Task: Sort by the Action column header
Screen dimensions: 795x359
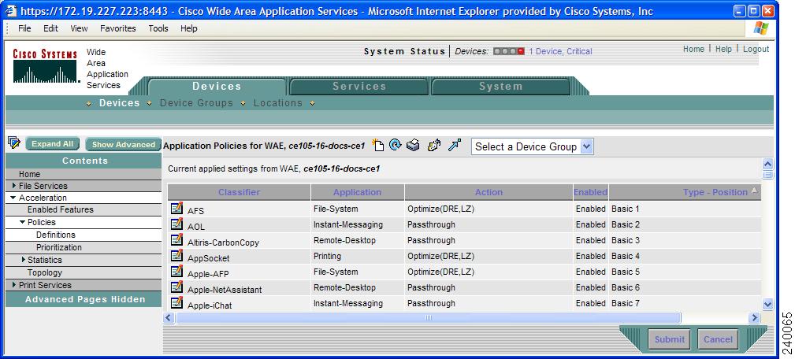Action: [489, 192]
